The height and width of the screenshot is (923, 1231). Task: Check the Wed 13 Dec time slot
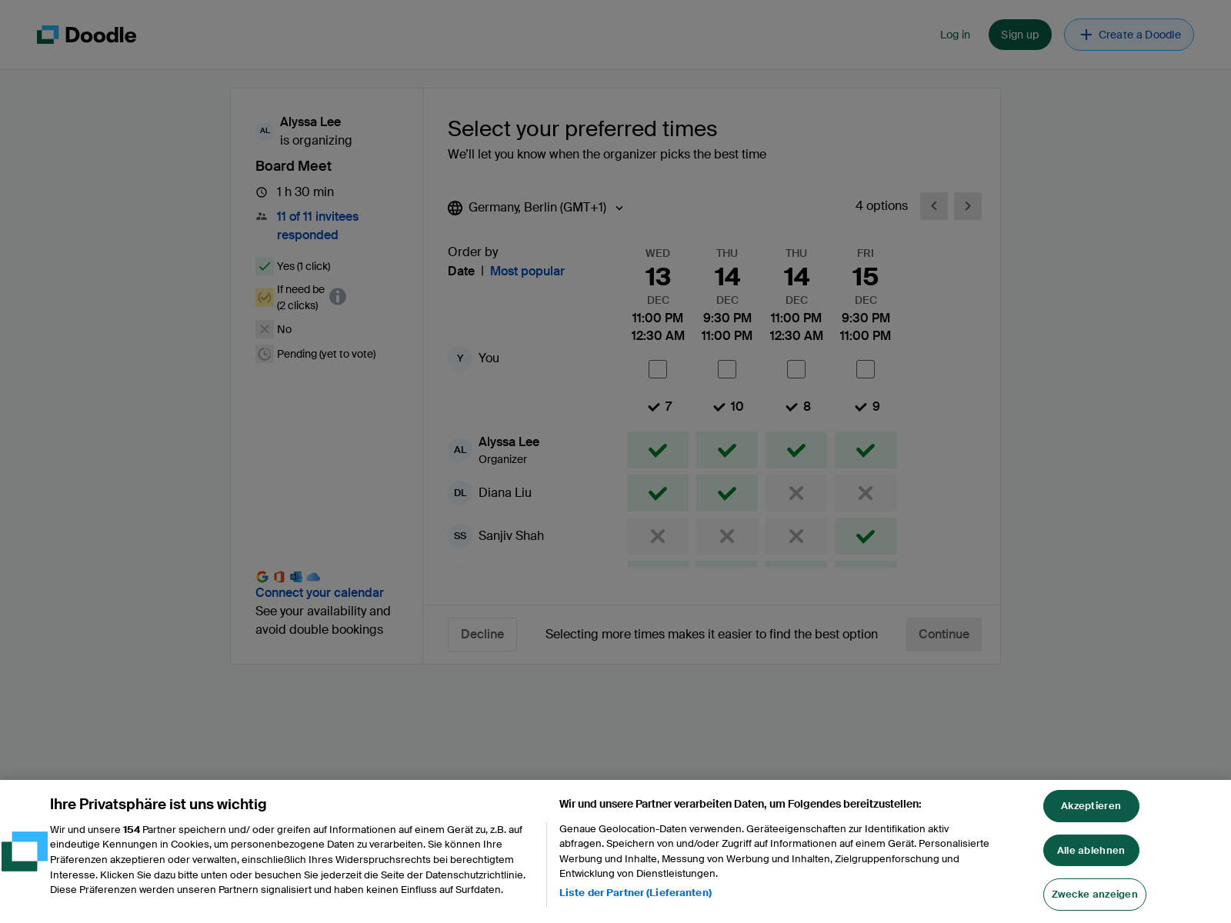coord(658,369)
